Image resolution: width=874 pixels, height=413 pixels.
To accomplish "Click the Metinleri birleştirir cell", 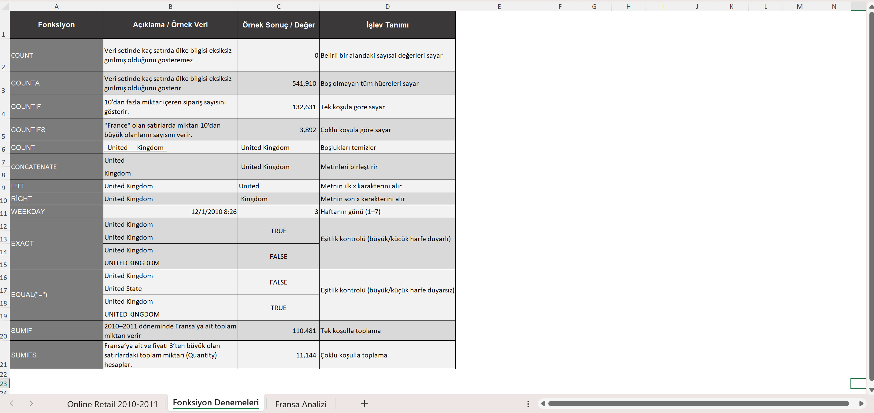I will click(387, 167).
